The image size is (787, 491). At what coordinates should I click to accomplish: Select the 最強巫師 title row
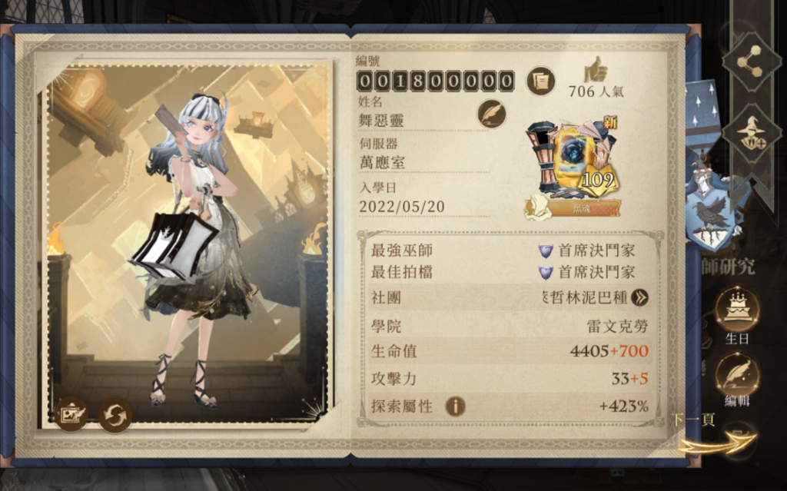click(x=507, y=250)
